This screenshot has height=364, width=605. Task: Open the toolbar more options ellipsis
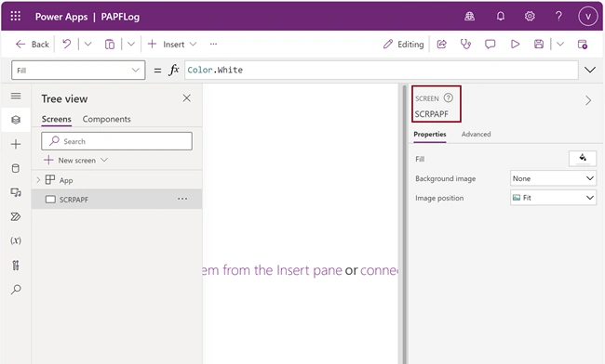pyautogui.click(x=213, y=45)
